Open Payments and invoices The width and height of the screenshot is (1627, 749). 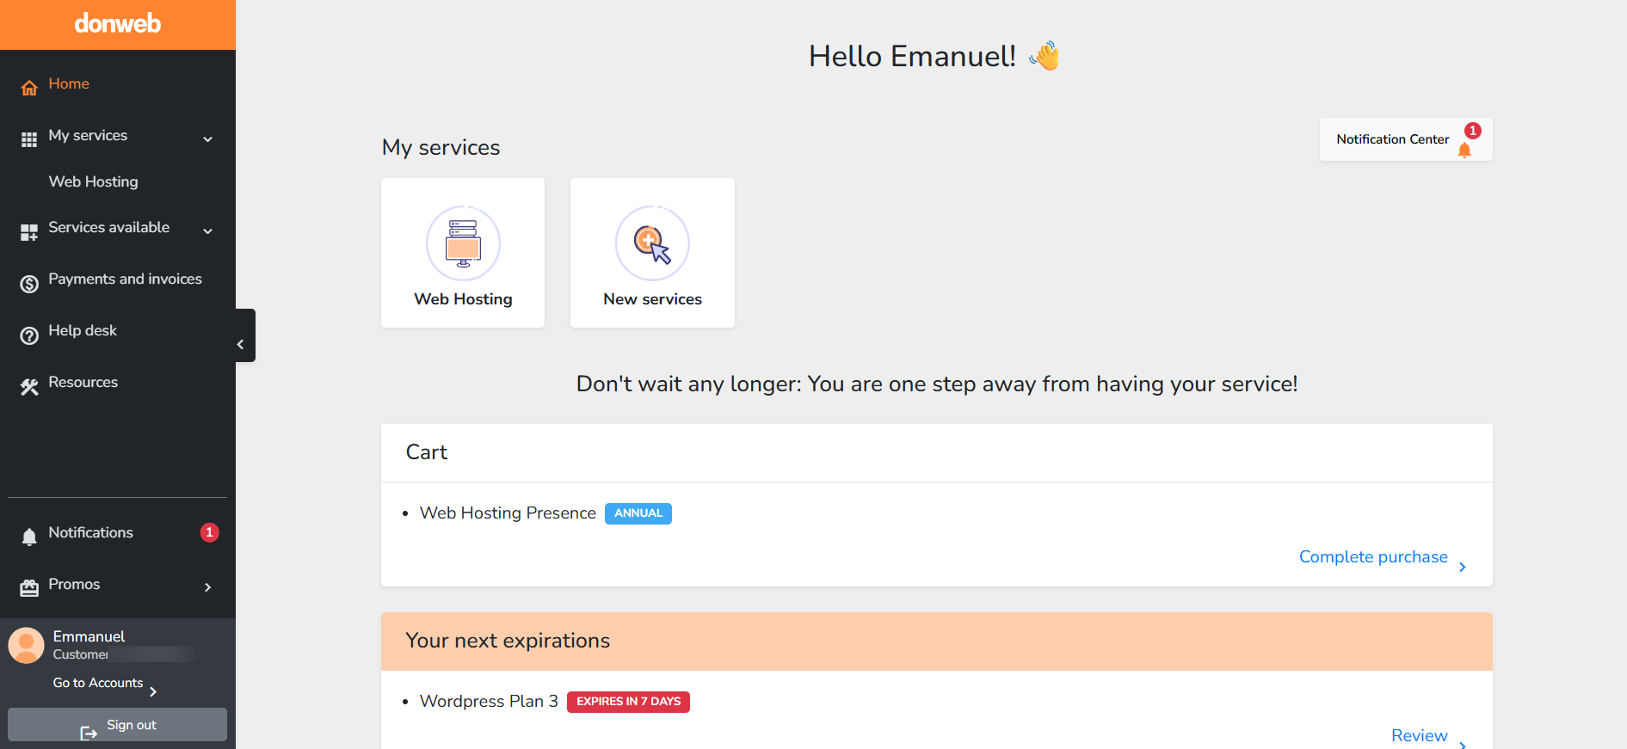click(x=125, y=279)
